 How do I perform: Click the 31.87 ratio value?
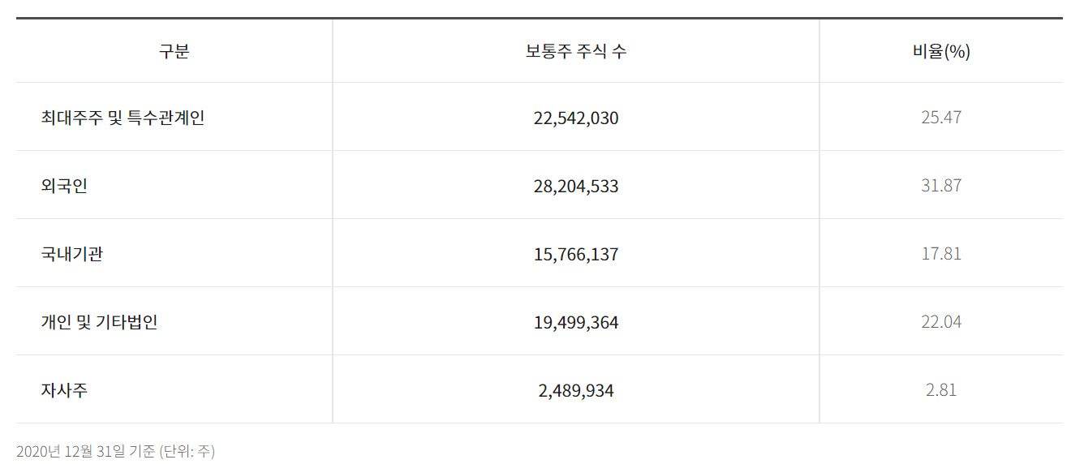click(x=941, y=186)
